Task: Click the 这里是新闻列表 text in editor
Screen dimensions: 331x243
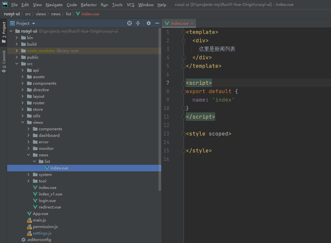Action: 217,49
